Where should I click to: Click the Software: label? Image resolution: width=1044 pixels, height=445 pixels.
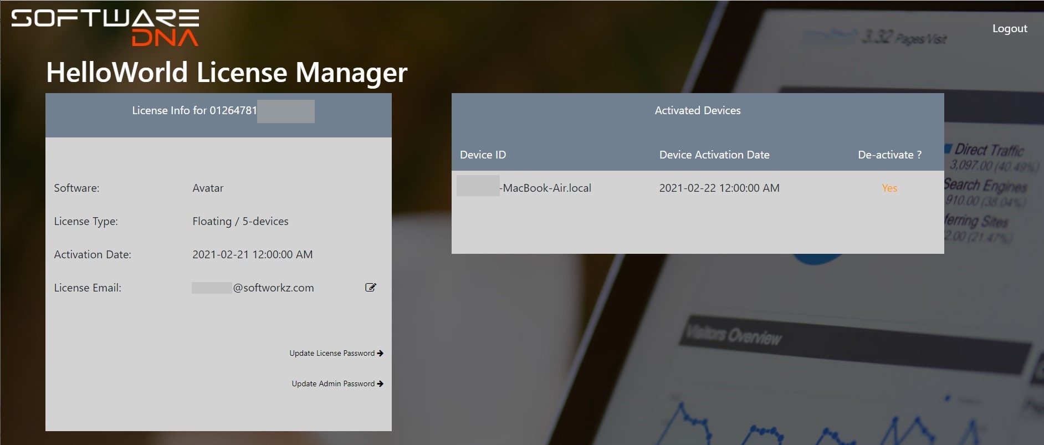[76, 188]
